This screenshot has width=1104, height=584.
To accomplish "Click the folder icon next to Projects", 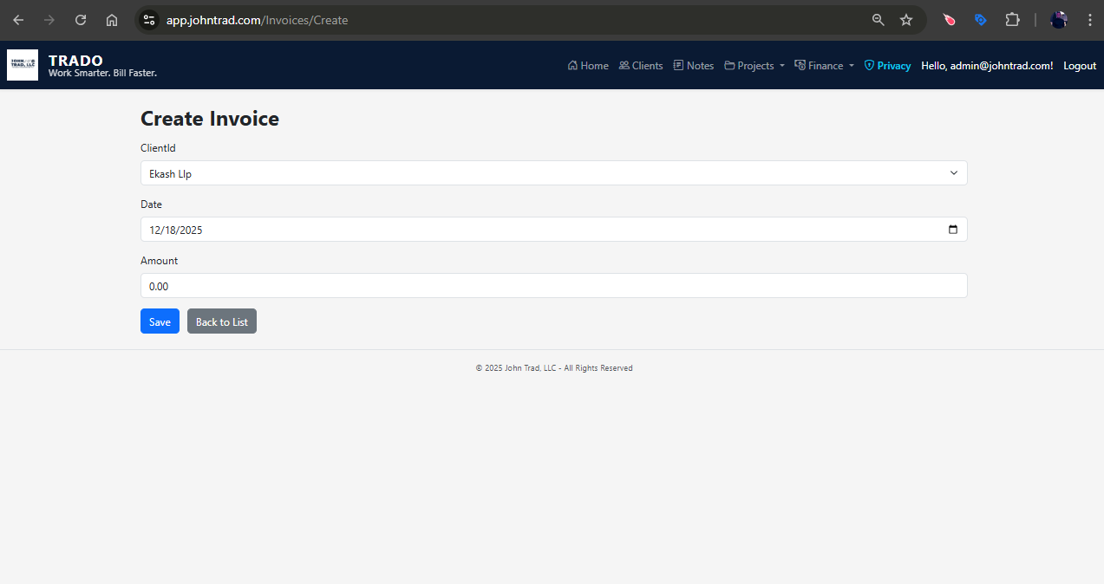I will (x=728, y=65).
